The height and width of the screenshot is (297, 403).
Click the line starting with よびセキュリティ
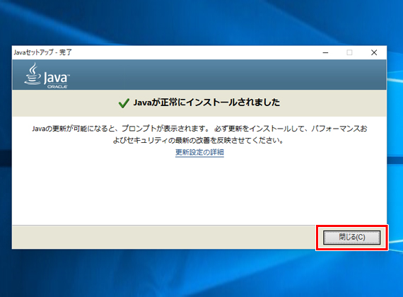click(199, 141)
